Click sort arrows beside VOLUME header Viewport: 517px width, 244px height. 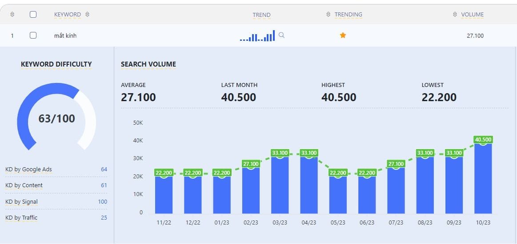[x=455, y=15]
